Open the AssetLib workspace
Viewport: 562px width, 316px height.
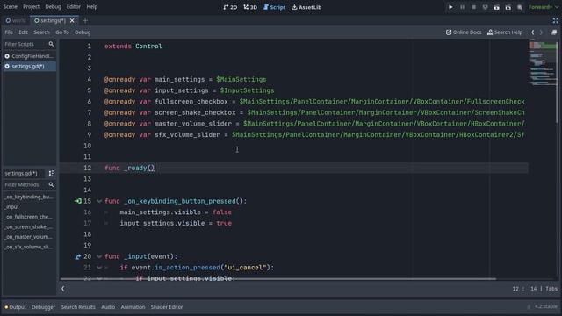[x=306, y=7]
